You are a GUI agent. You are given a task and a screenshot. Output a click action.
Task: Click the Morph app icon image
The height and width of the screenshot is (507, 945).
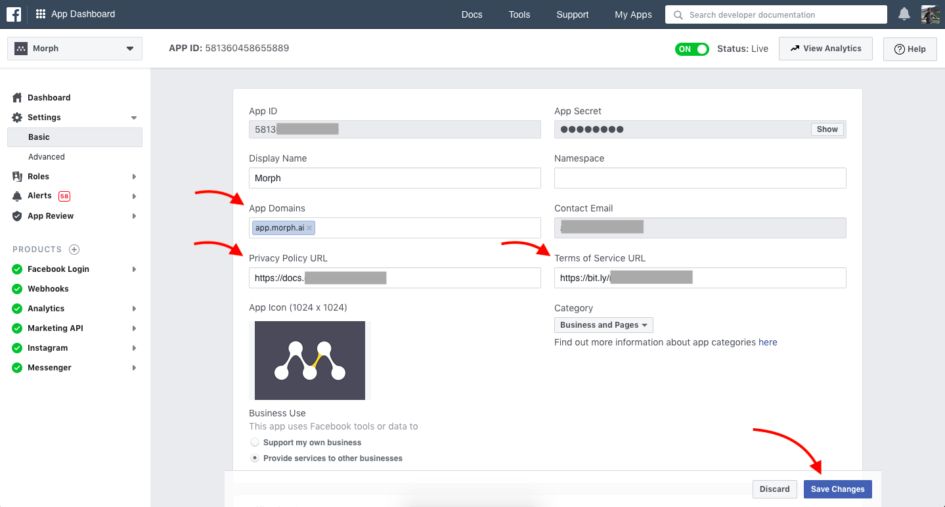(x=310, y=361)
